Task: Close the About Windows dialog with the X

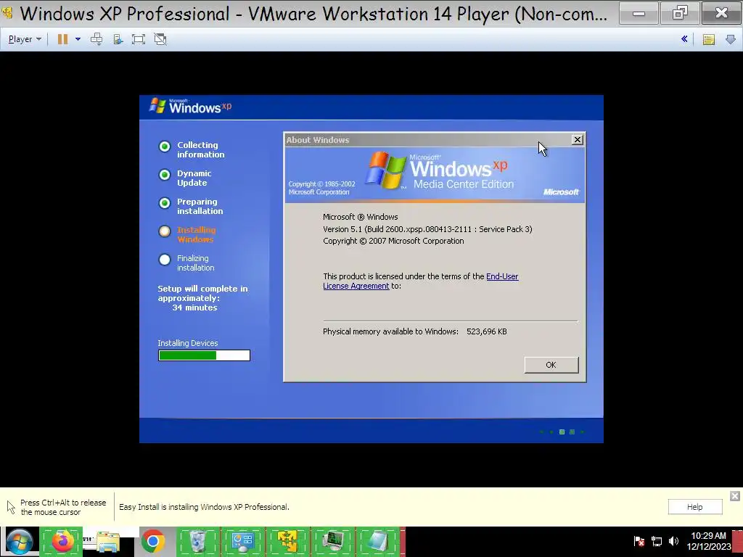Action: click(x=577, y=140)
